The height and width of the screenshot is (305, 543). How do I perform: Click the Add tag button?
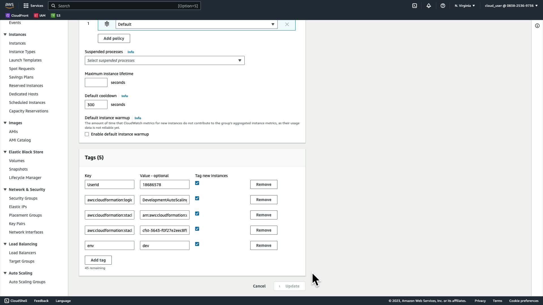click(x=98, y=260)
